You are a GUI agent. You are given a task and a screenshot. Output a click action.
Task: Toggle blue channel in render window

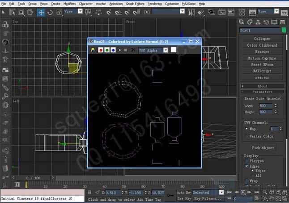pyautogui.click(x=113, y=50)
